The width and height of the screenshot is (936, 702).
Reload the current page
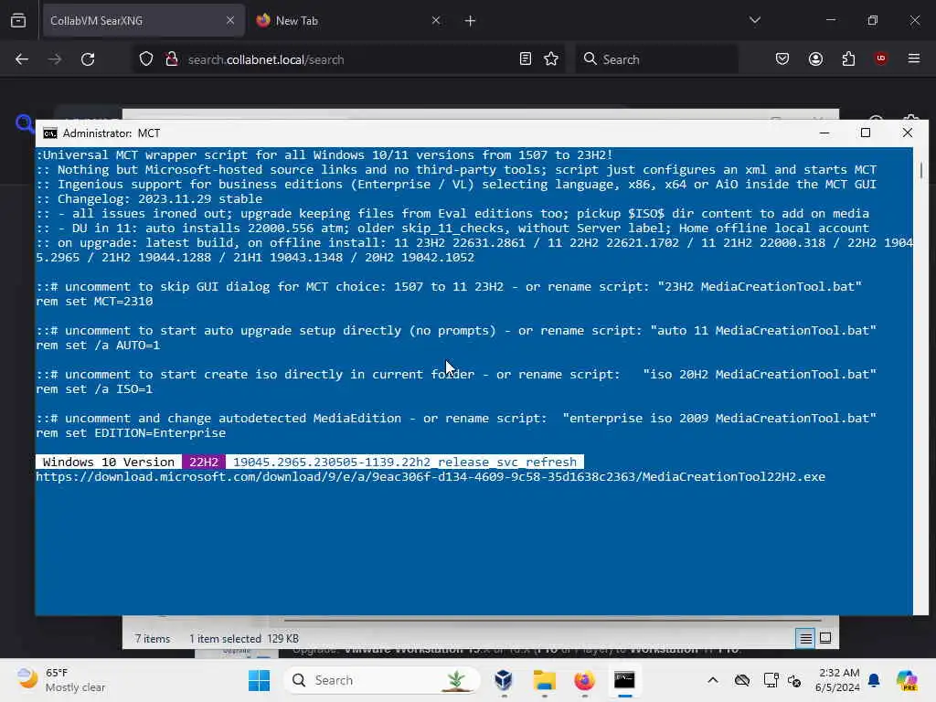88,59
